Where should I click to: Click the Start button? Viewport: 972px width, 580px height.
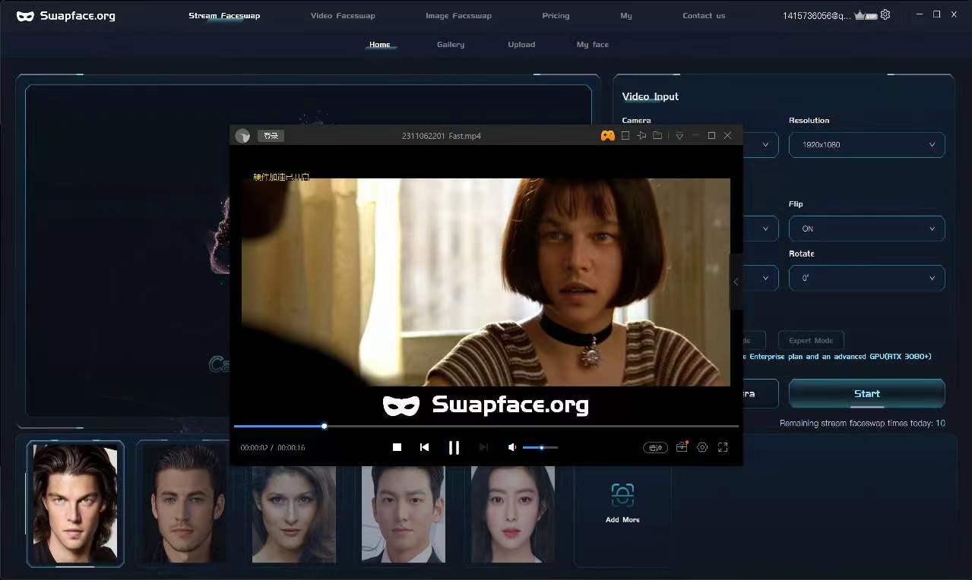[x=867, y=393]
